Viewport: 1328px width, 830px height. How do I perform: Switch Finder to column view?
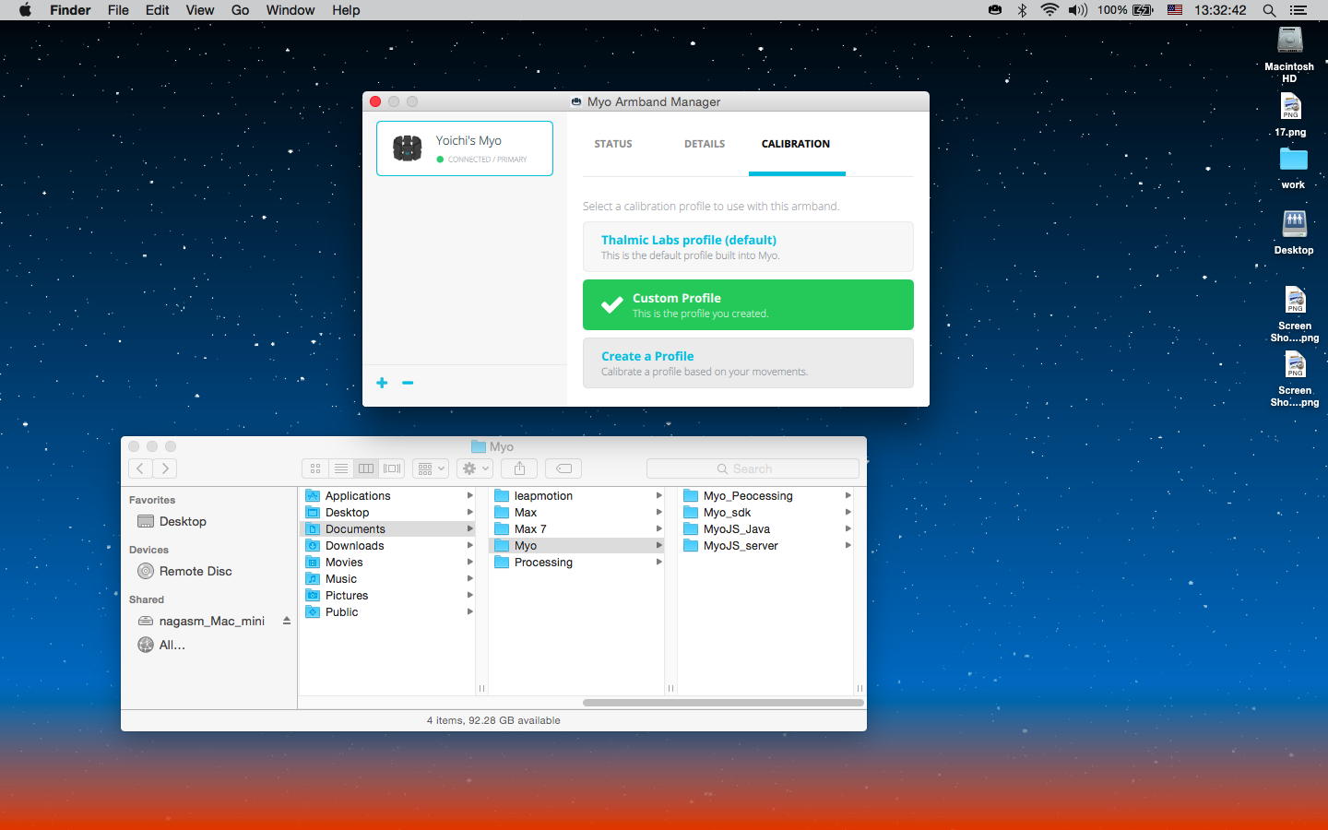click(366, 468)
